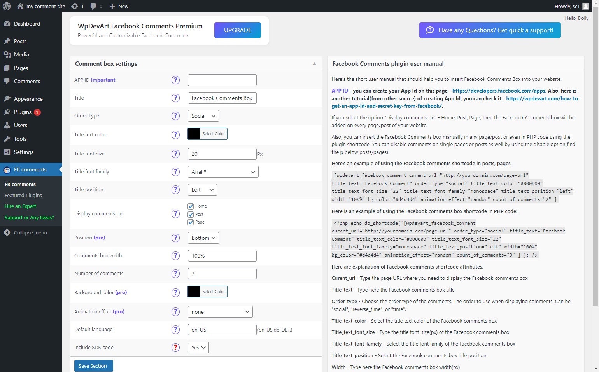The width and height of the screenshot is (599, 372).
Task: Click the Number of comments field
Action: tap(222, 274)
